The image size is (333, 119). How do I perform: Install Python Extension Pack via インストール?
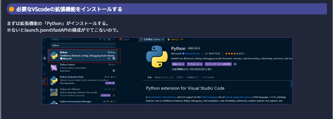pyautogui.click(x=110, y=83)
